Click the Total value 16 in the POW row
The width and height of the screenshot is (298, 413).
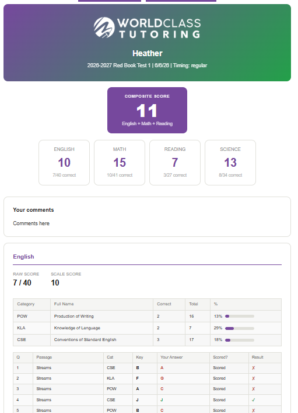point(191,316)
